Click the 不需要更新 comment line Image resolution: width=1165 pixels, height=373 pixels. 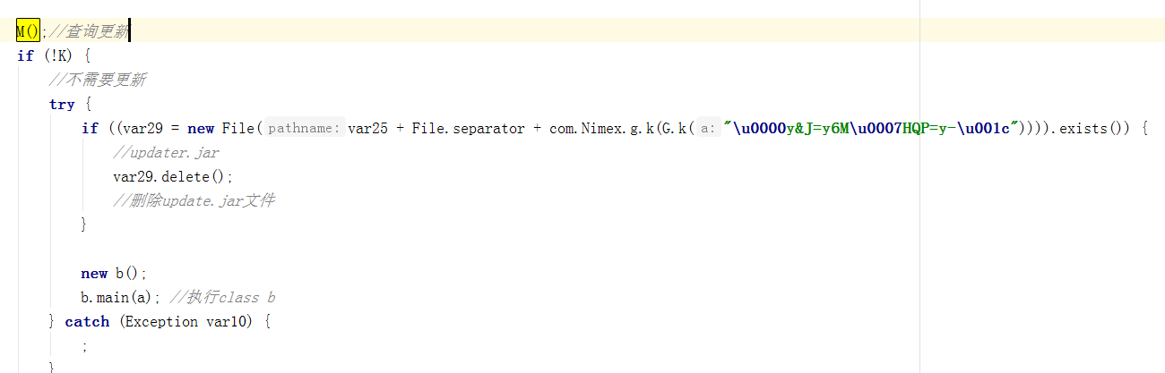[x=98, y=80]
